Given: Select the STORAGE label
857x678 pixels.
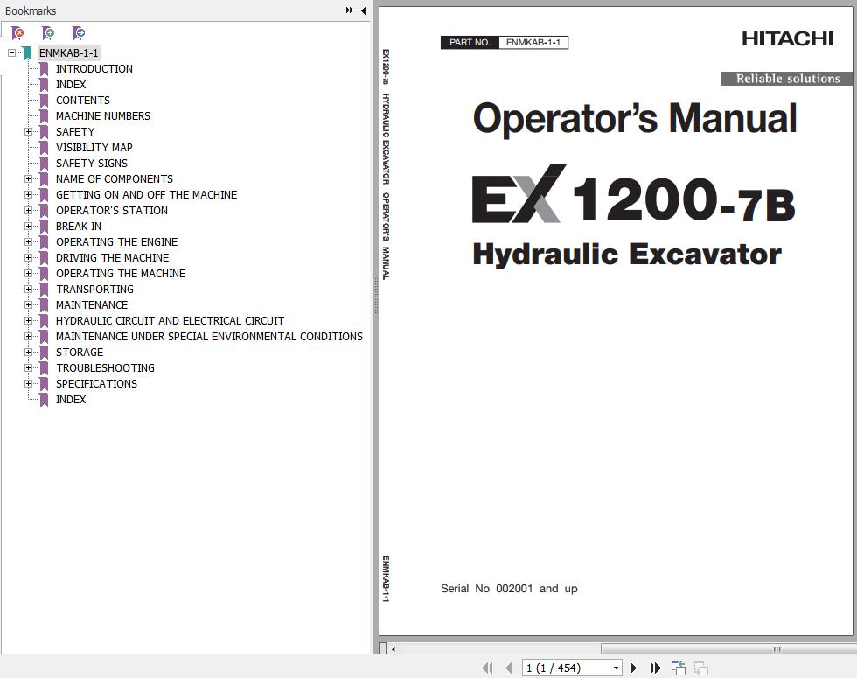Looking at the screenshot, I should click(80, 352).
